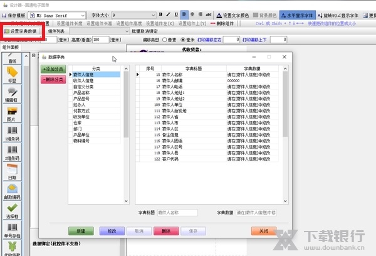Click the -删除分类 delete category button
Screen dimensions: 376x256
click(x=53, y=80)
